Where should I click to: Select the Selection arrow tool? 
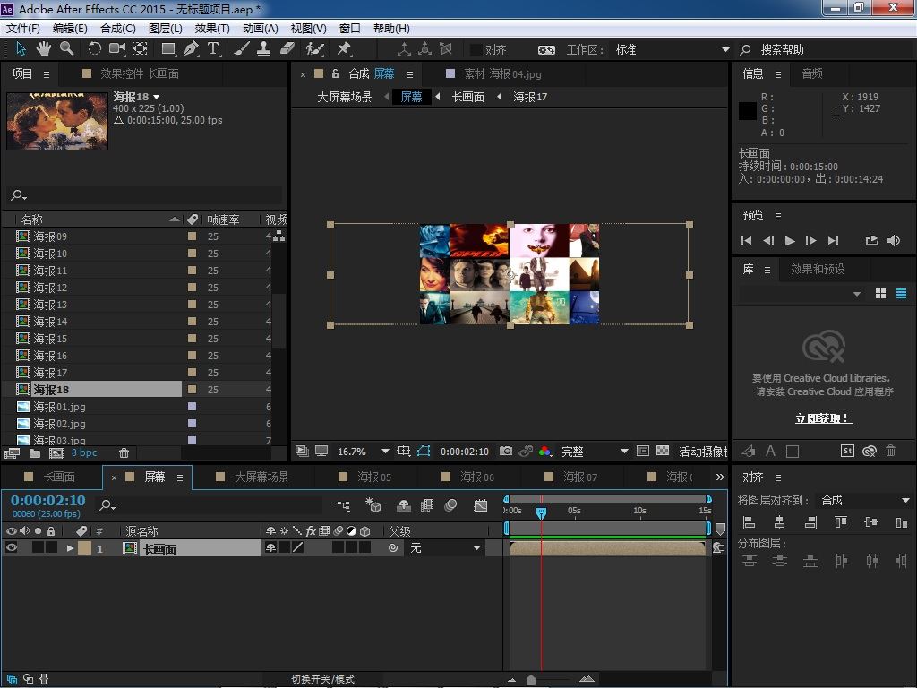click(x=21, y=49)
